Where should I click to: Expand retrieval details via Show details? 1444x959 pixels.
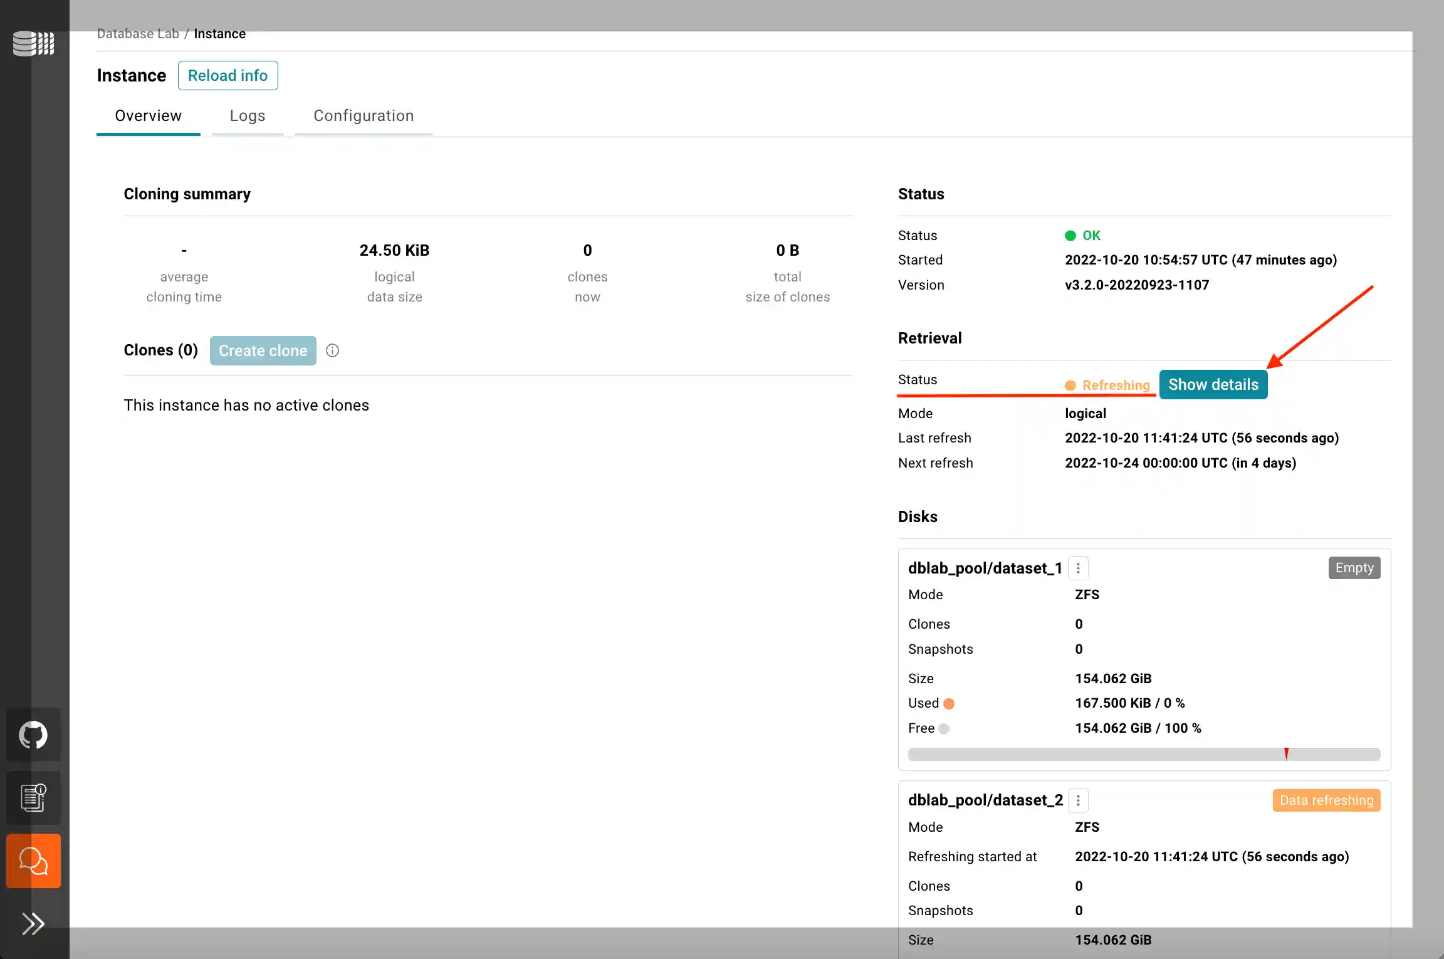(x=1213, y=384)
